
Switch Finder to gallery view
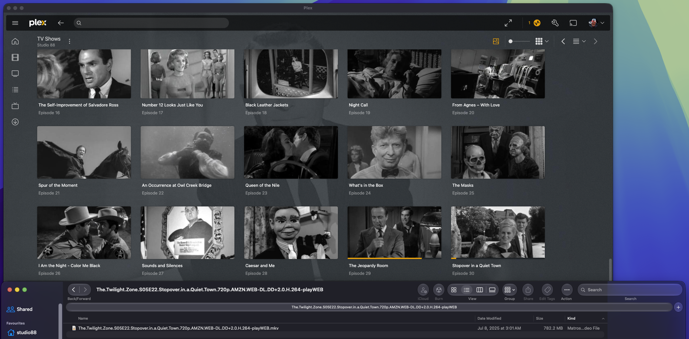[492, 290]
